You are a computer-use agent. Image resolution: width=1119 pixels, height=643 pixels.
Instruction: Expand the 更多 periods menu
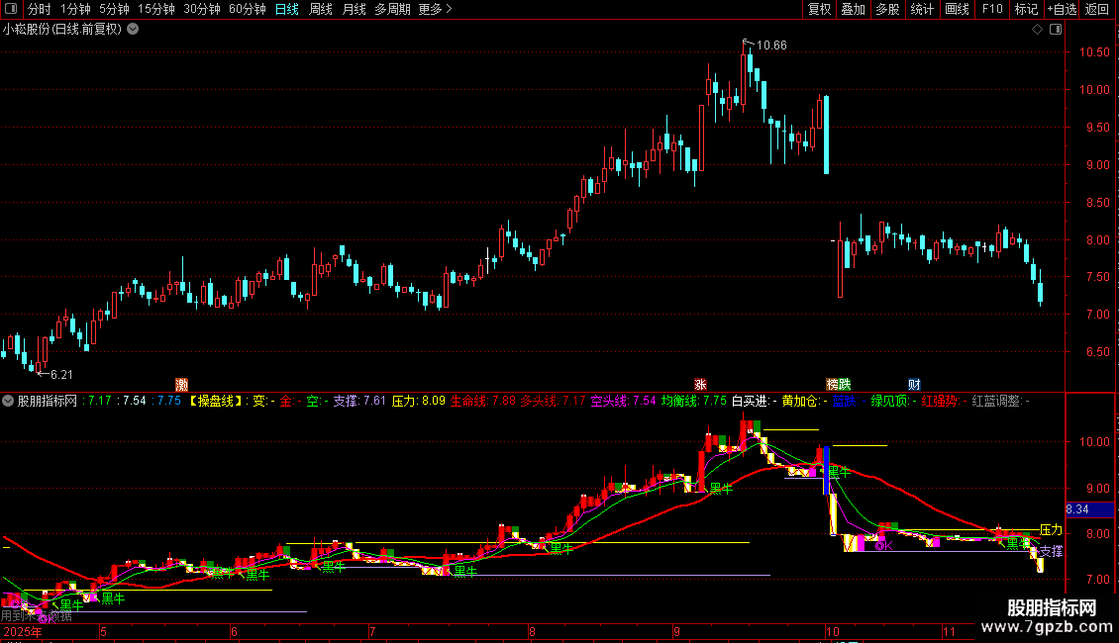[435, 9]
